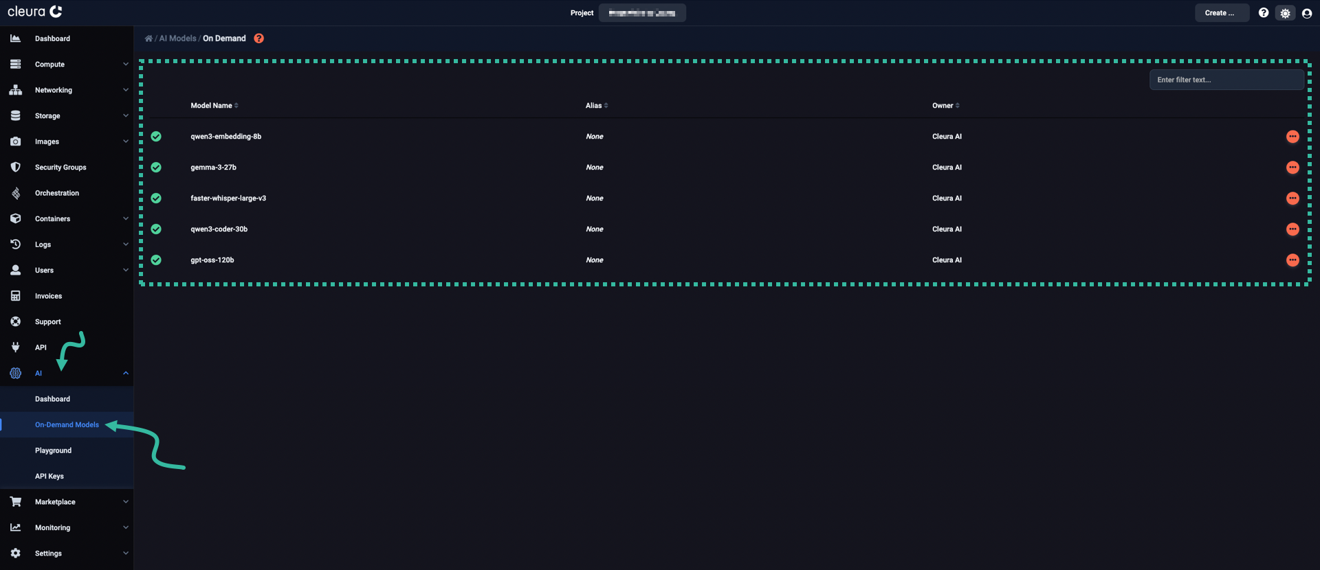Open the Project selector dropdown
This screenshot has width=1320, height=570.
click(x=641, y=13)
